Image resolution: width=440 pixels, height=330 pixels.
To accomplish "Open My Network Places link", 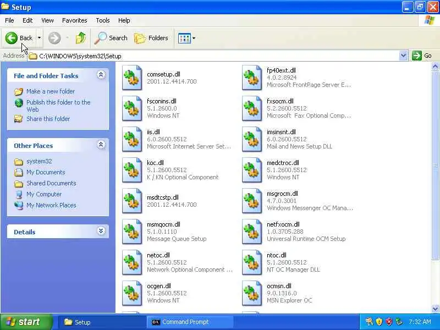I will point(51,205).
